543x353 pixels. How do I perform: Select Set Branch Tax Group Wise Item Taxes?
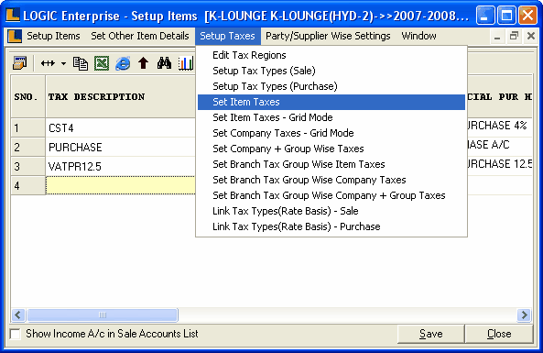(331, 164)
